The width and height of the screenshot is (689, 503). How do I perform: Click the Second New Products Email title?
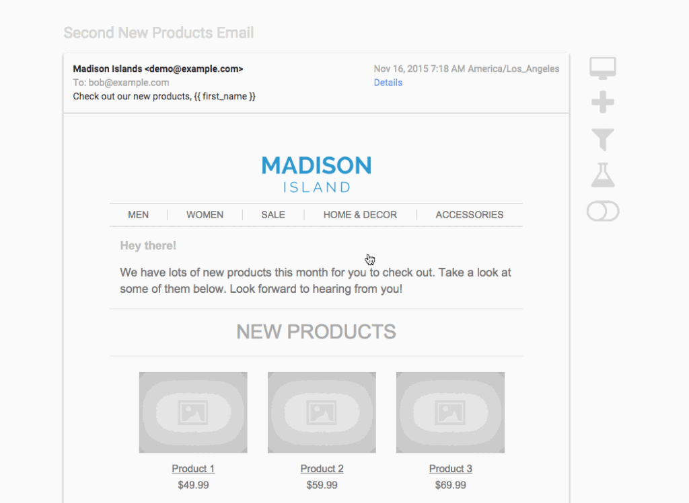click(159, 33)
